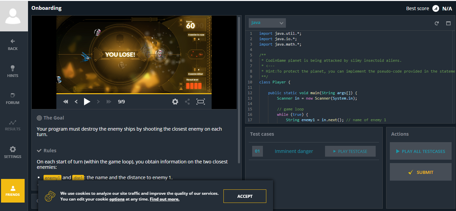
Task: Click the code line 'import java.util.*;'
Action: (x=280, y=33)
